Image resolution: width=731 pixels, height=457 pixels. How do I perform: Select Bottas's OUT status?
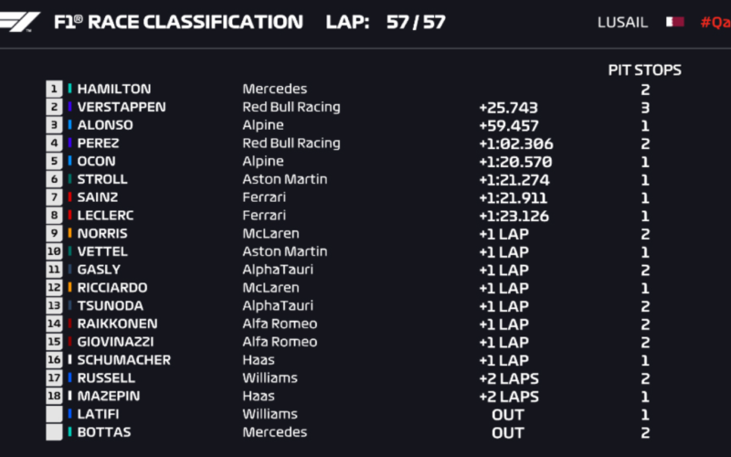pyautogui.click(x=508, y=432)
